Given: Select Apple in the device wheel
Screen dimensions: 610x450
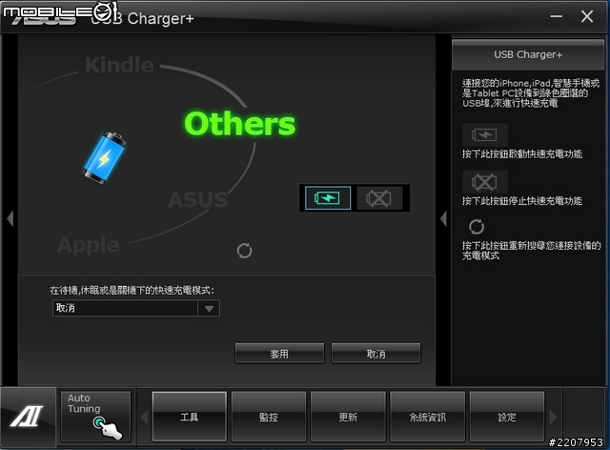Looking at the screenshot, I should pyautogui.click(x=89, y=245).
